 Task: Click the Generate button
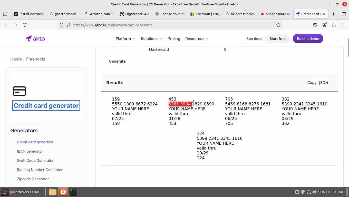(117, 61)
